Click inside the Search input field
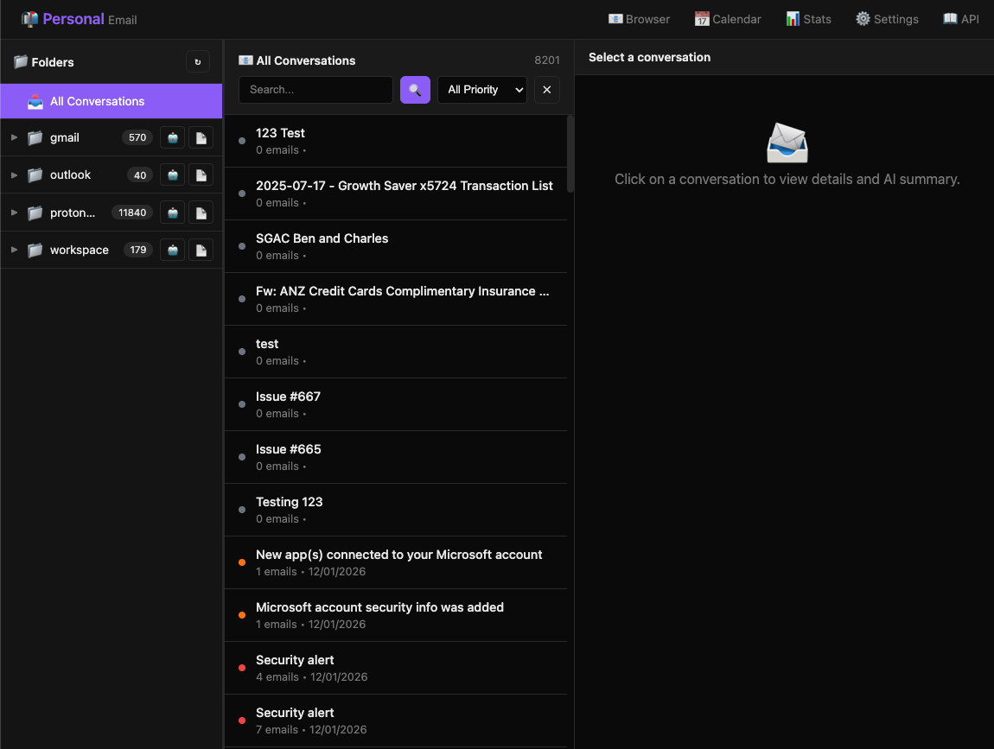994x749 pixels. pos(315,90)
